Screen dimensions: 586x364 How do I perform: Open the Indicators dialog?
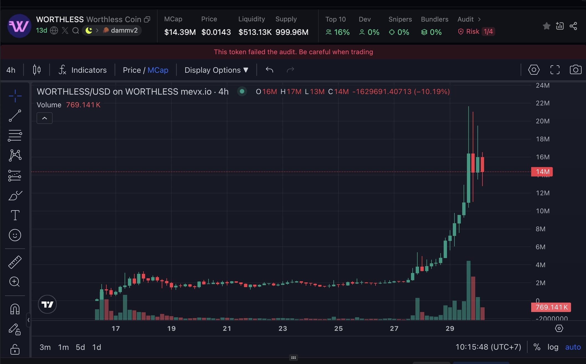pos(83,70)
